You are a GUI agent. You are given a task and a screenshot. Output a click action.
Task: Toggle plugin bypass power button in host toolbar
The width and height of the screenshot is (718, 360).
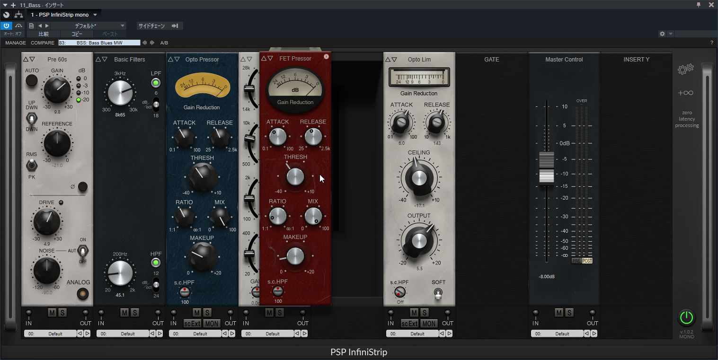tap(7, 26)
